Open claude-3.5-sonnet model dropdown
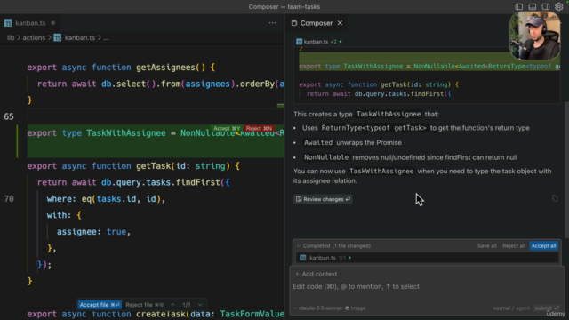 tap(317, 308)
